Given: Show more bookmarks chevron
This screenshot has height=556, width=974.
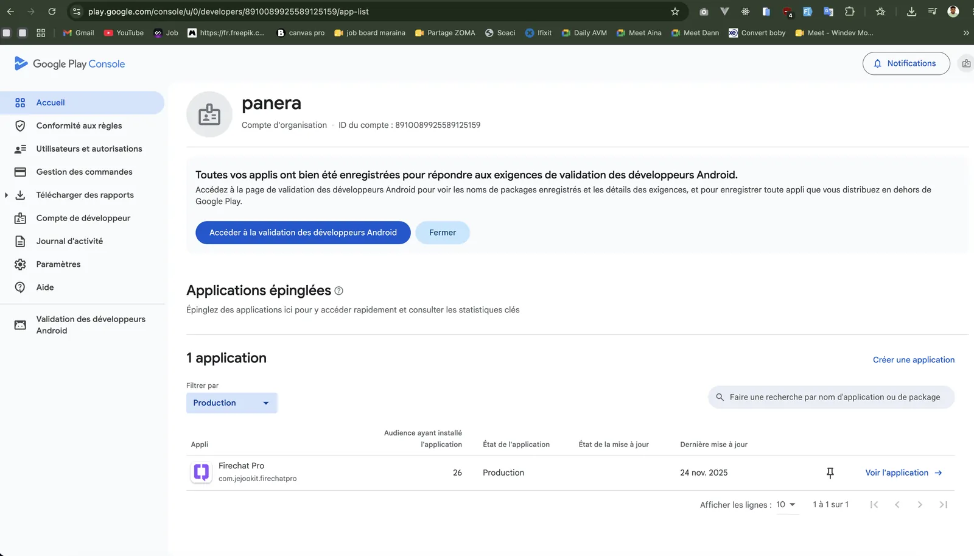Looking at the screenshot, I should pos(966,33).
